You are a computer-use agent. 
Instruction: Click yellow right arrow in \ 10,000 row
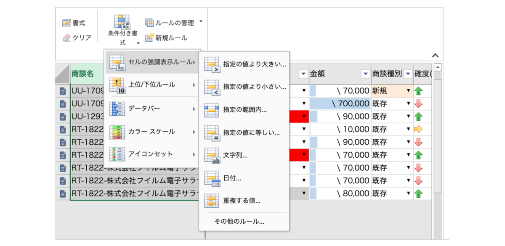pyautogui.click(x=418, y=129)
